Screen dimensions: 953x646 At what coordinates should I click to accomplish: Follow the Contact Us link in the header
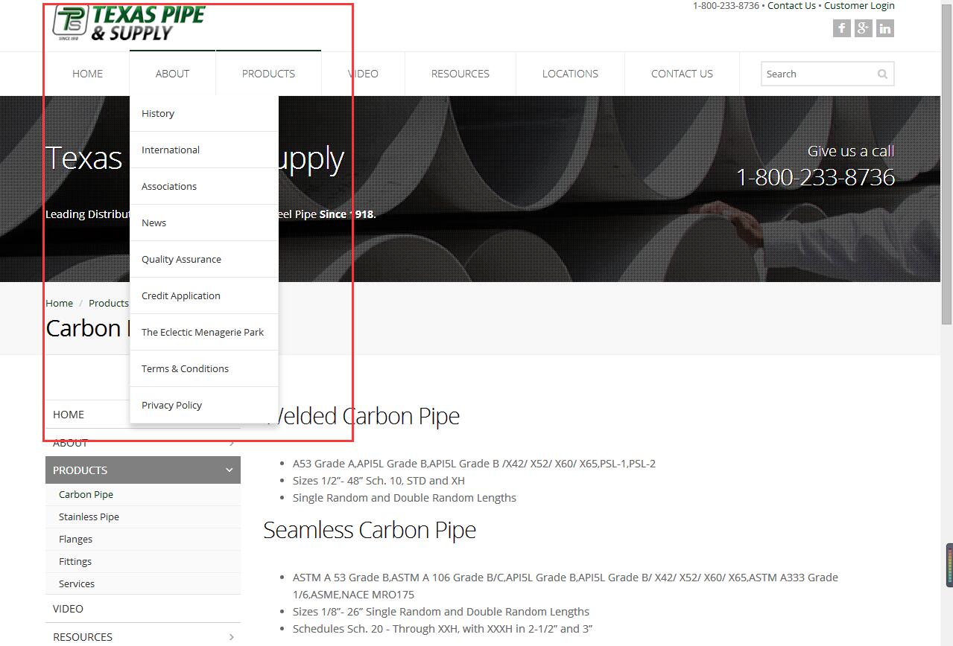coord(791,6)
